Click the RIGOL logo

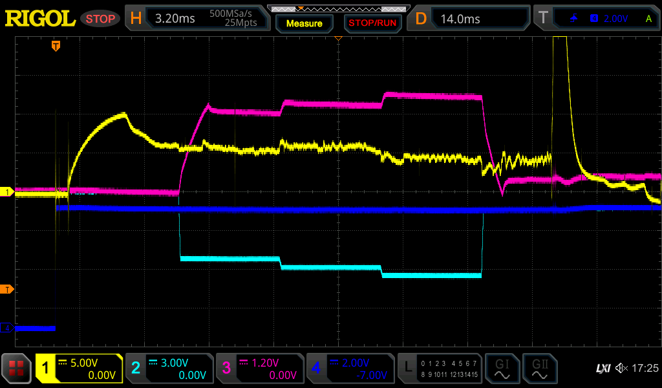tap(40, 19)
